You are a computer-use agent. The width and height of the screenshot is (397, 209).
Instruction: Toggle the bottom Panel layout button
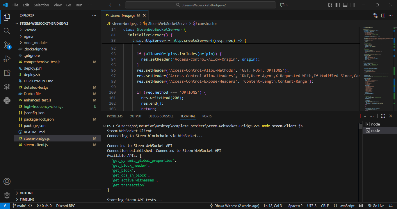pos(345,5)
